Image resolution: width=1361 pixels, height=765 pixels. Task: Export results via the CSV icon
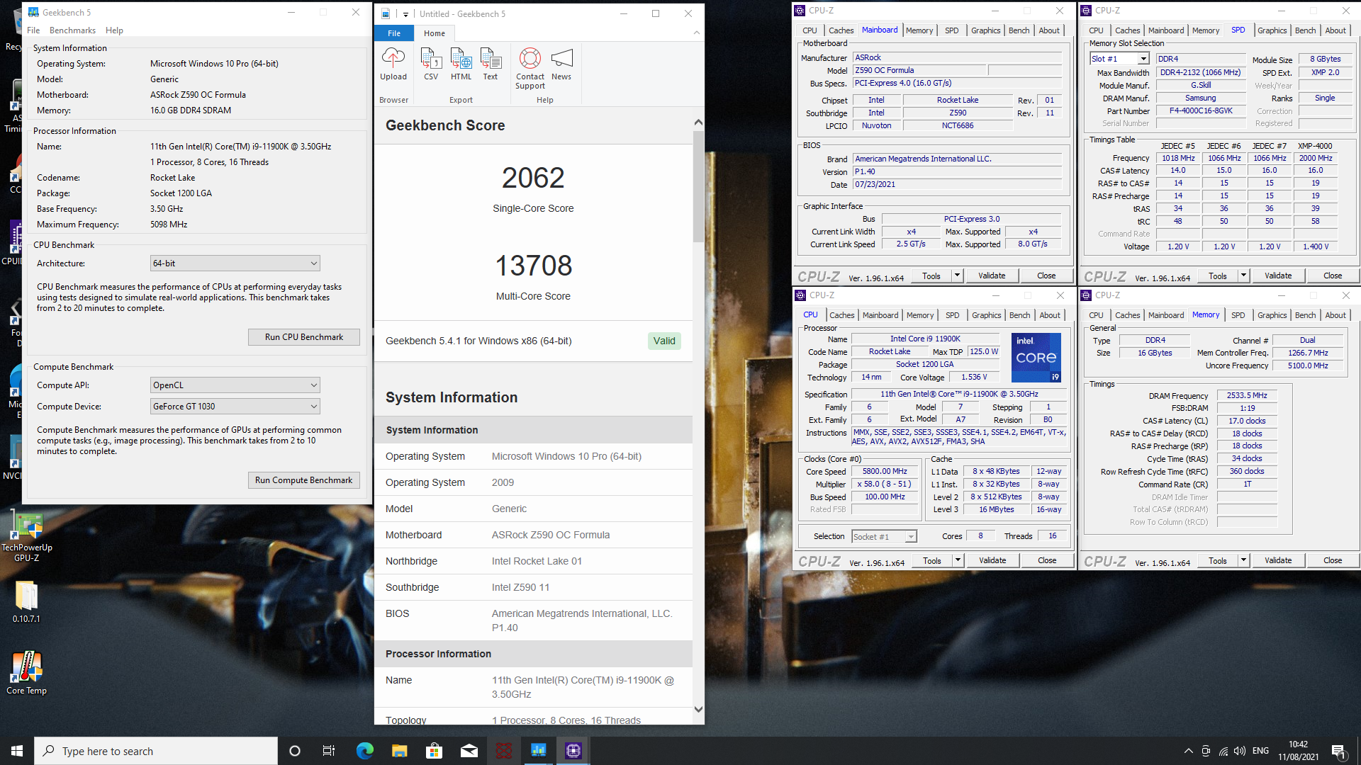(431, 64)
